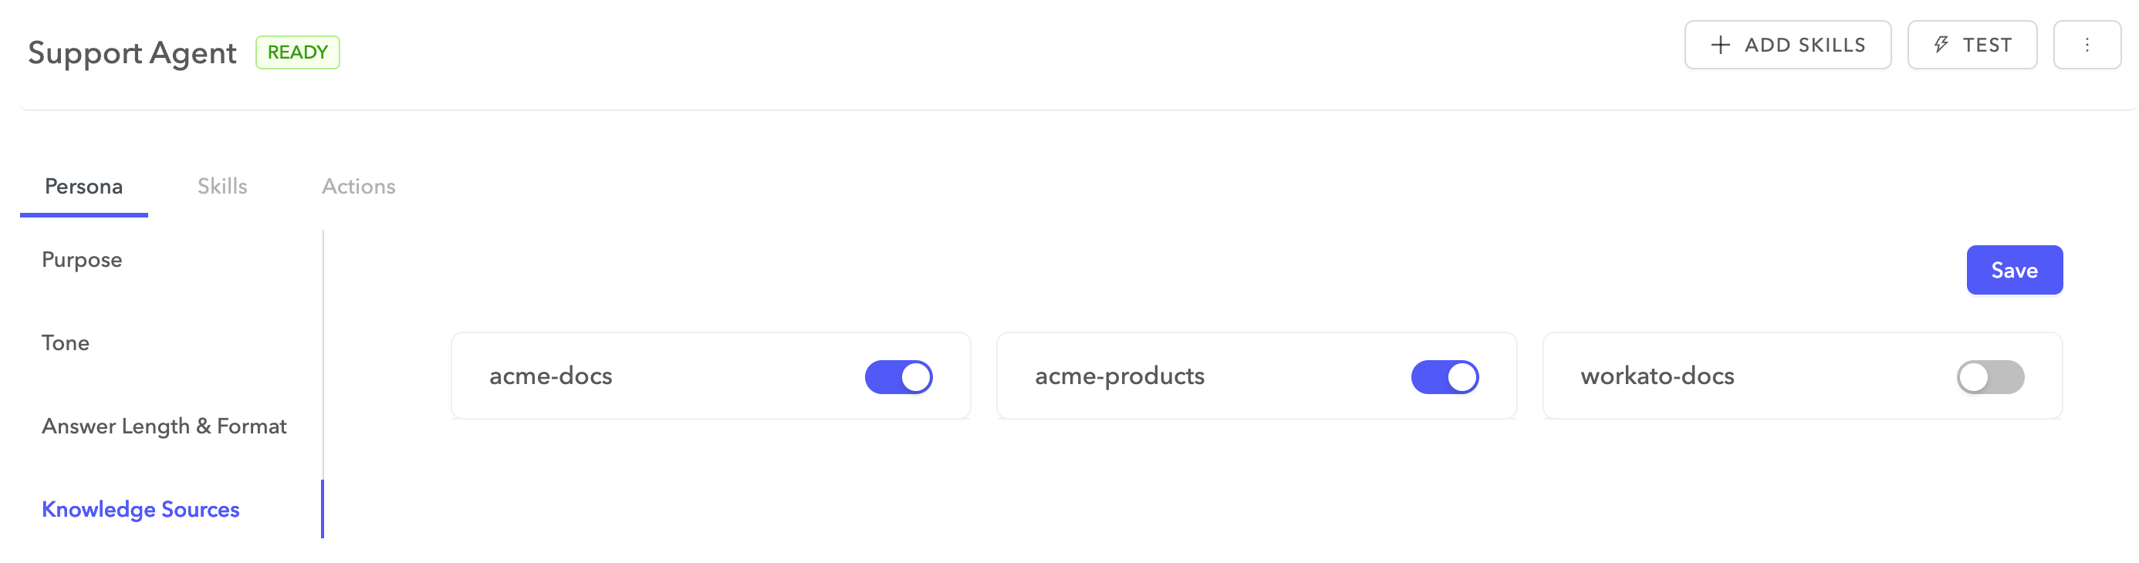Viewport: 2139px width, 563px height.
Task: Click the acme-docs source name
Action: [x=550, y=376]
